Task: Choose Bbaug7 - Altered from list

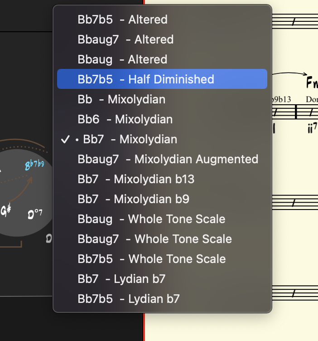Action: (x=125, y=39)
